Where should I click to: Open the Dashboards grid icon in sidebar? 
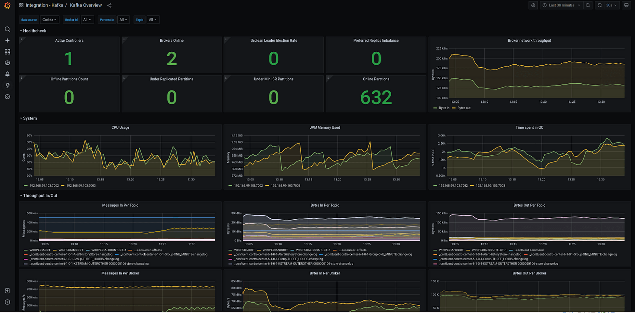(x=7, y=52)
